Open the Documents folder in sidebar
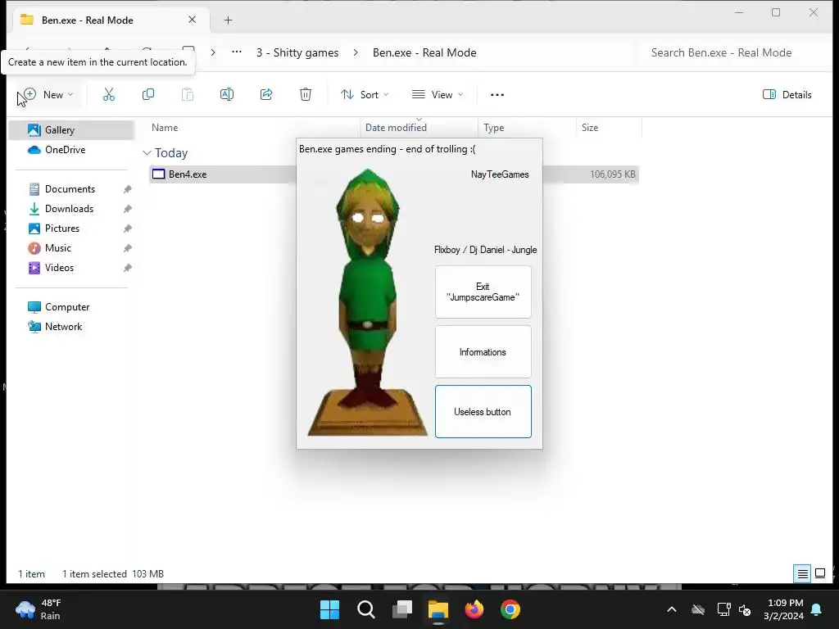This screenshot has width=839, height=629. pos(70,189)
